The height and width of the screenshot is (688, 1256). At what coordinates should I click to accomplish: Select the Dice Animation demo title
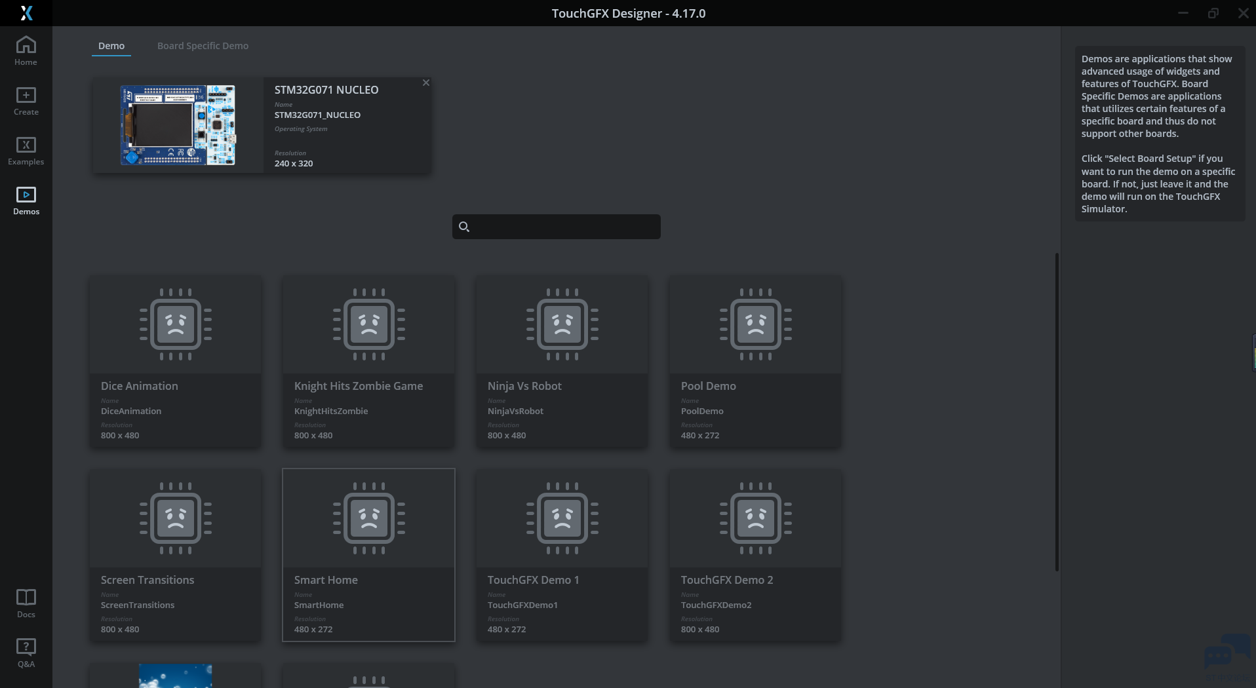pyautogui.click(x=140, y=386)
